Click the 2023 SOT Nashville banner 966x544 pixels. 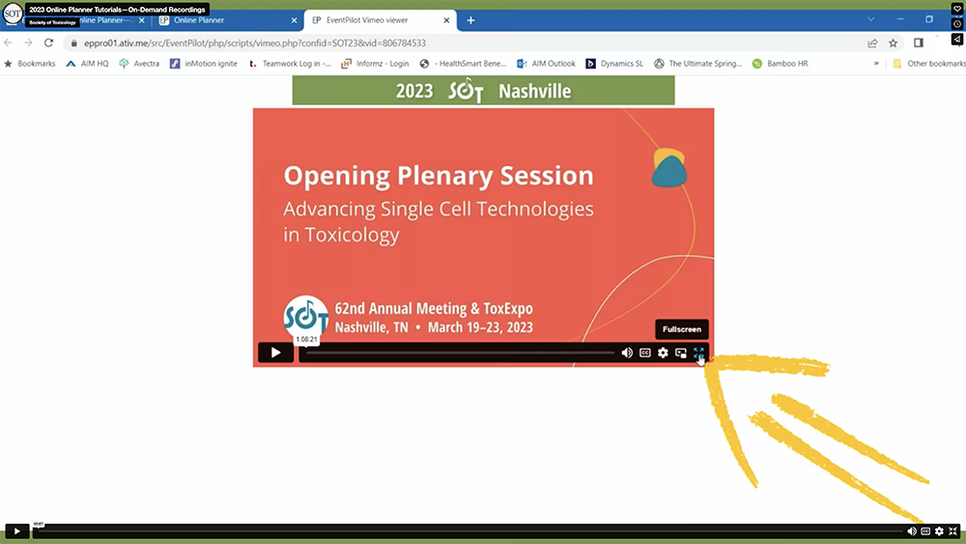click(x=484, y=91)
